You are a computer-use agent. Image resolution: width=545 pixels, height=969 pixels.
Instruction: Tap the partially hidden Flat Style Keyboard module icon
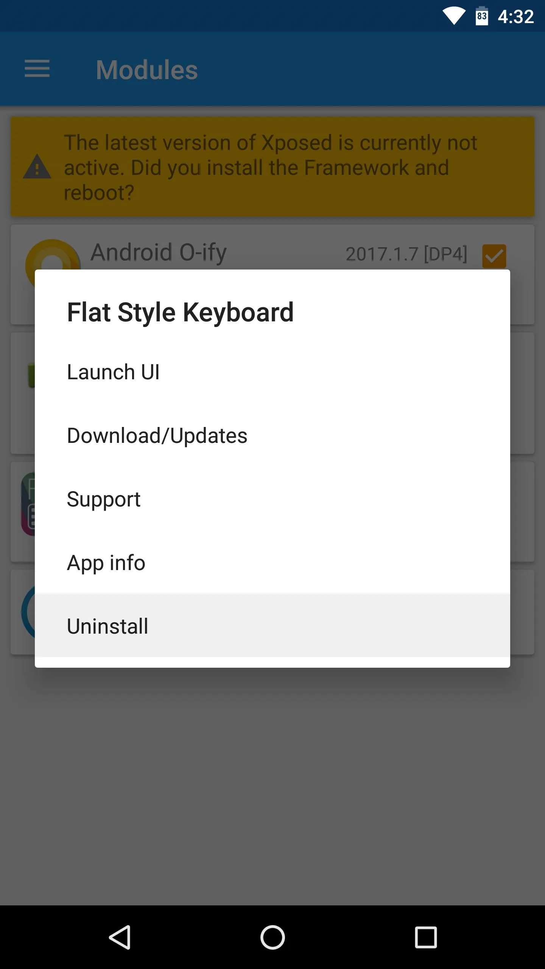[28, 504]
